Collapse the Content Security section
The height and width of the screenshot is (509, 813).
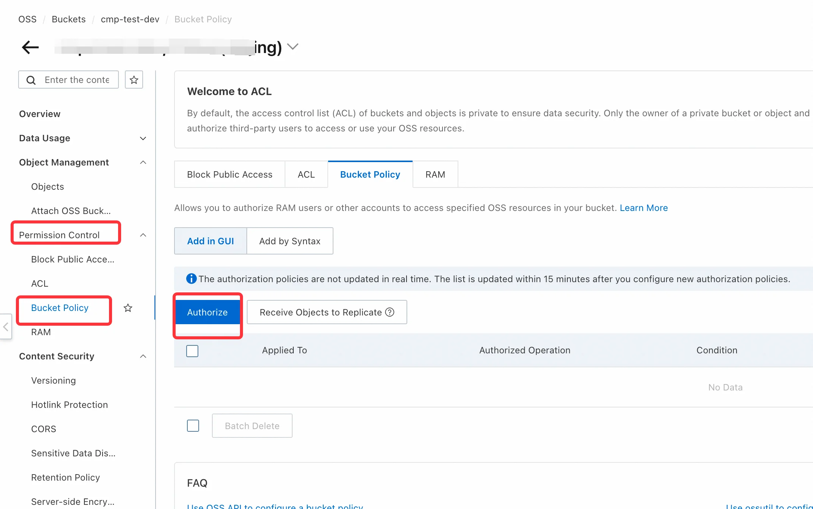tap(143, 356)
